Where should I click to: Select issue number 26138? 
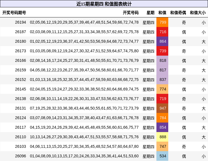click(x=20, y=99)
